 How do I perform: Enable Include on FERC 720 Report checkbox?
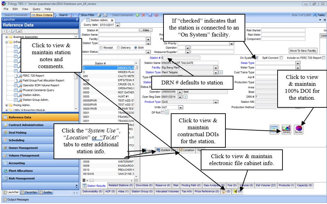[324, 58]
